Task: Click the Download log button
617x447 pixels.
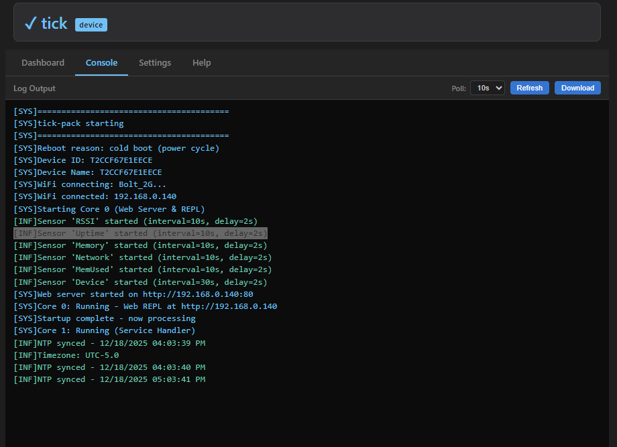Action: 577,88
